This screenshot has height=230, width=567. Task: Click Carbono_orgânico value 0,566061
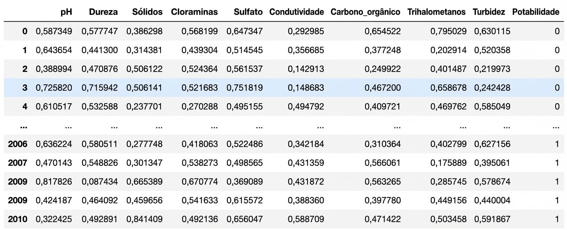coord(382,163)
